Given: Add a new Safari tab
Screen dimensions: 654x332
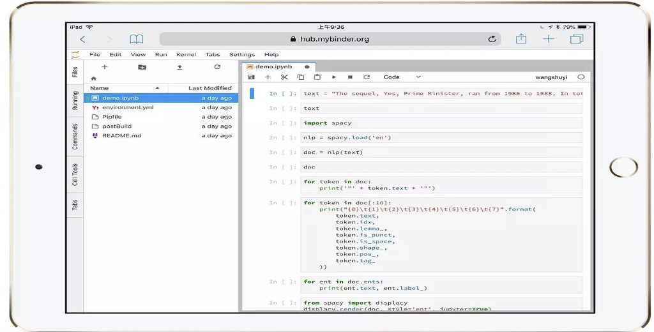Looking at the screenshot, I should pyautogui.click(x=549, y=39).
